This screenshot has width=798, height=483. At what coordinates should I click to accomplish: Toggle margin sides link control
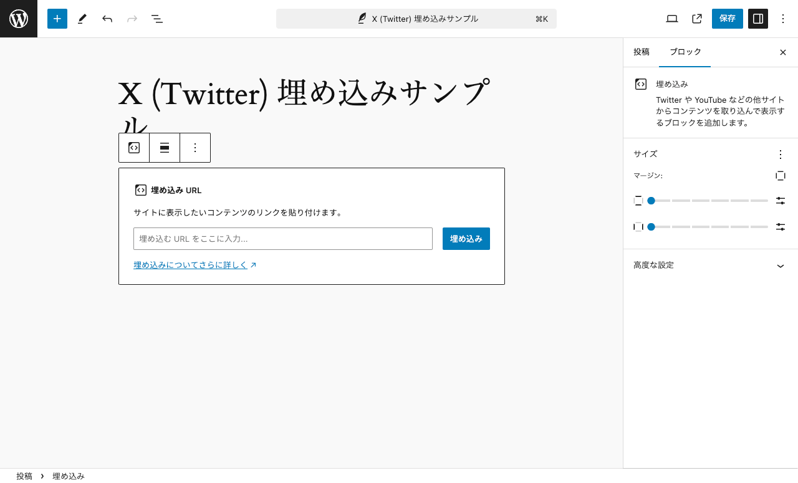tap(781, 176)
